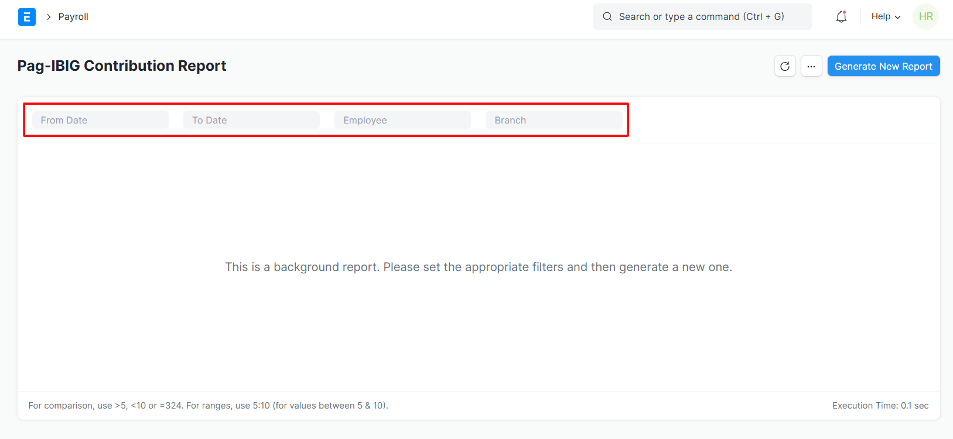Screen dimensions: 953x439
Task: Expand the Help dropdown
Action: point(886,16)
